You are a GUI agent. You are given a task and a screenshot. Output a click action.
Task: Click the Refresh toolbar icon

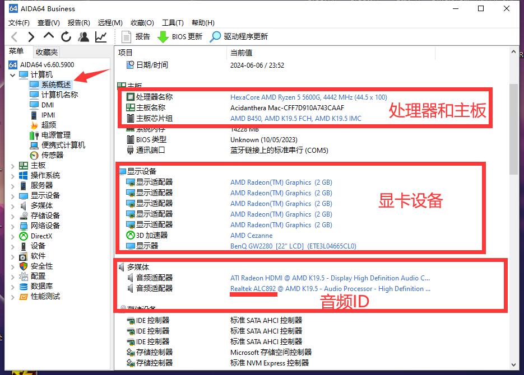(66, 37)
